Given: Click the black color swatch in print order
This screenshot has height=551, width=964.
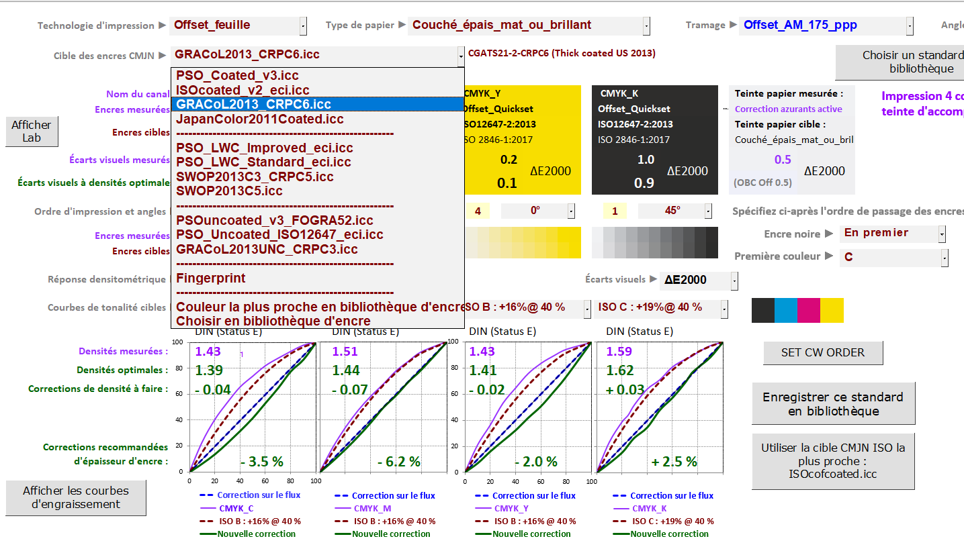Looking at the screenshot, I should [x=763, y=310].
